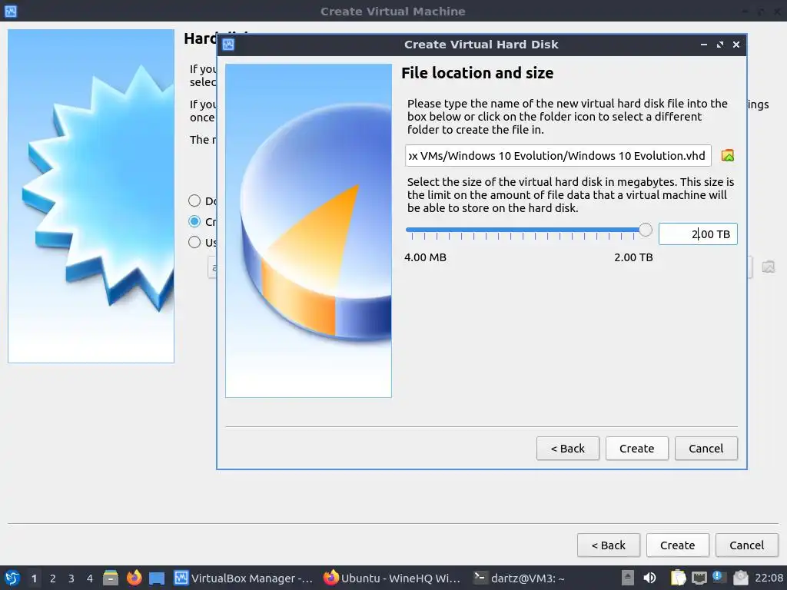The height and width of the screenshot is (590, 787).
Task: Switch to workspace 4
Action: [90, 578]
